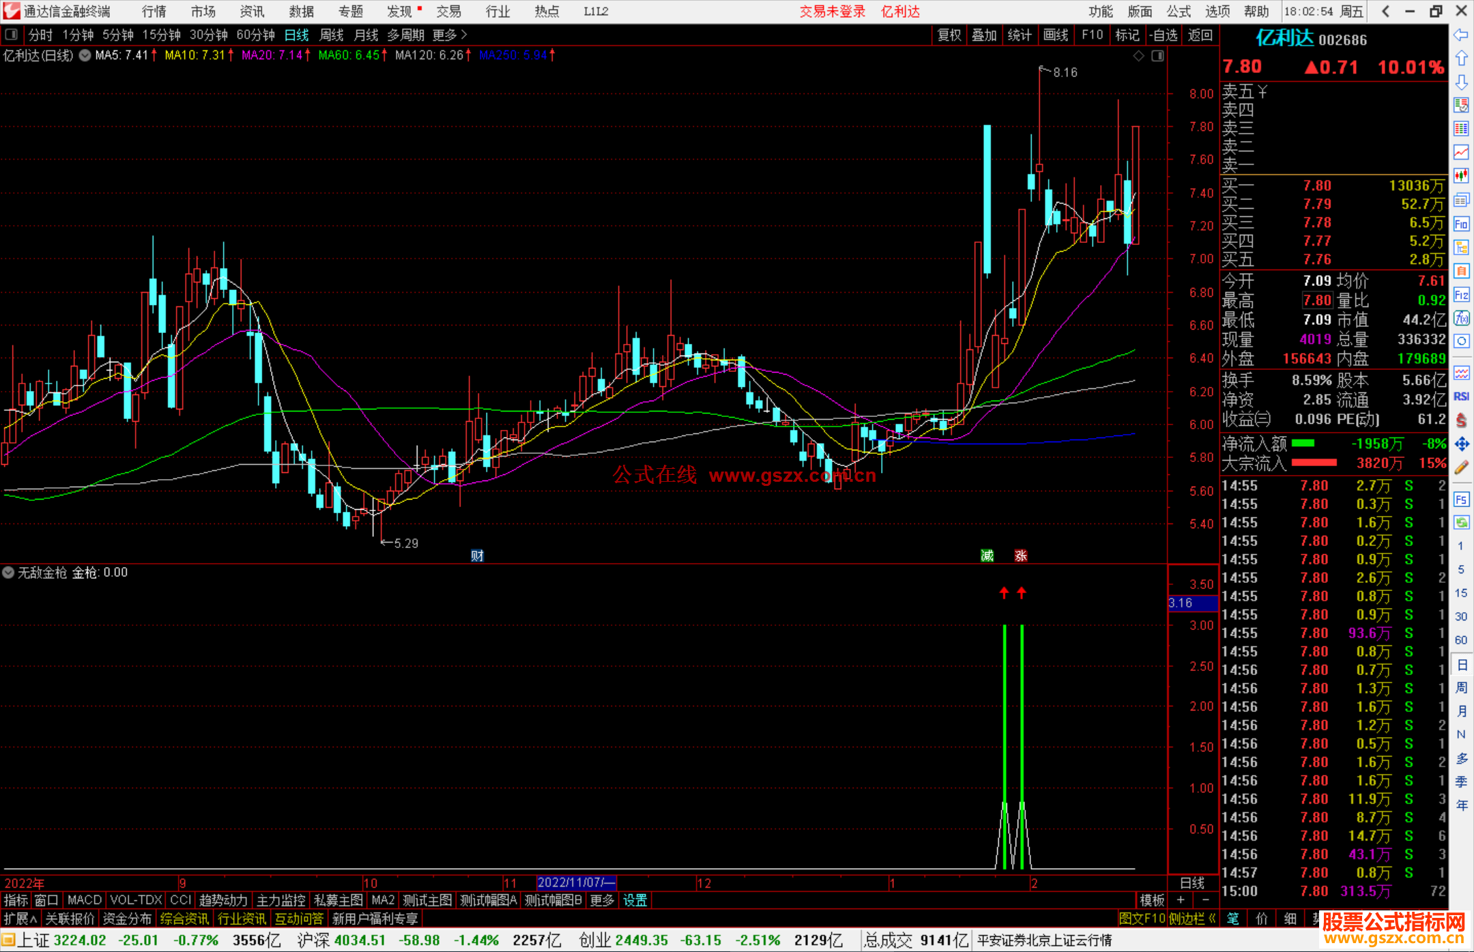The height and width of the screenshot is (952, 1474).
Task: Click the RSI indicator sidebar icon
Action: point(1461,396)
